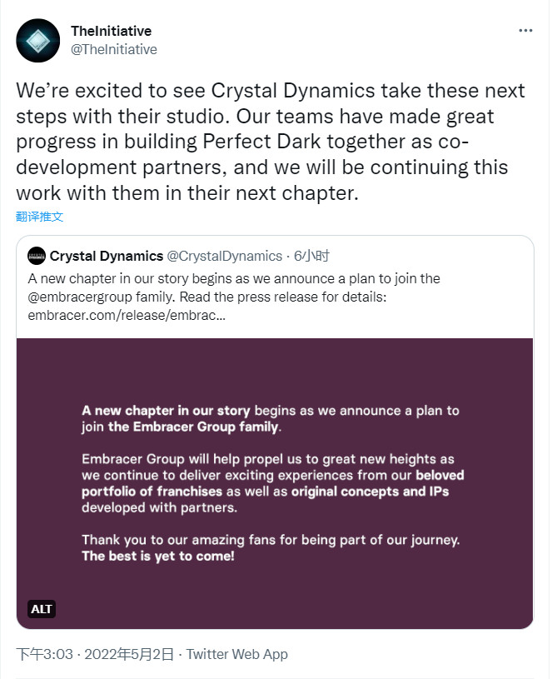Image resolution: width=557 pixels, height=679 pixels.
Task: Open TheInitiative display name link
Action: [111, 31]
